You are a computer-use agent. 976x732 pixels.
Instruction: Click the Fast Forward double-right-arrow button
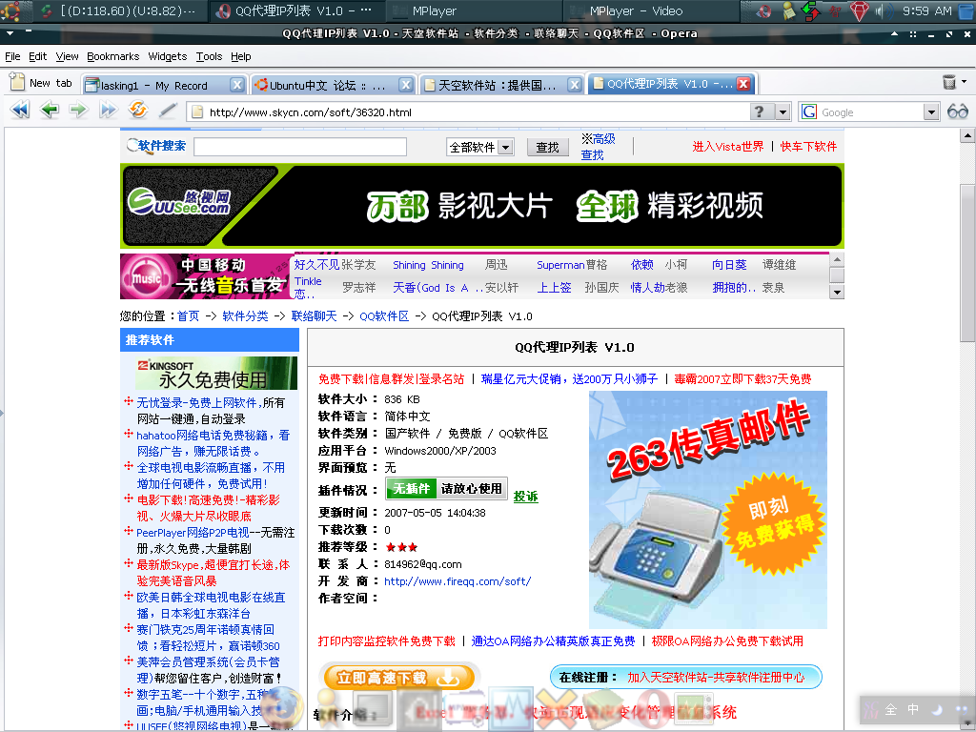108,111
